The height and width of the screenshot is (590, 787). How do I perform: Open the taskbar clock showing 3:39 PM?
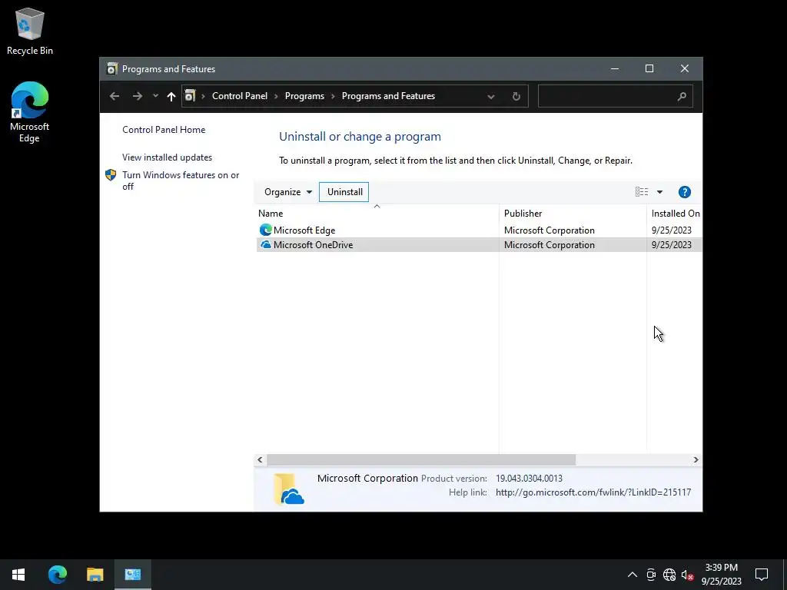point(721,575)
